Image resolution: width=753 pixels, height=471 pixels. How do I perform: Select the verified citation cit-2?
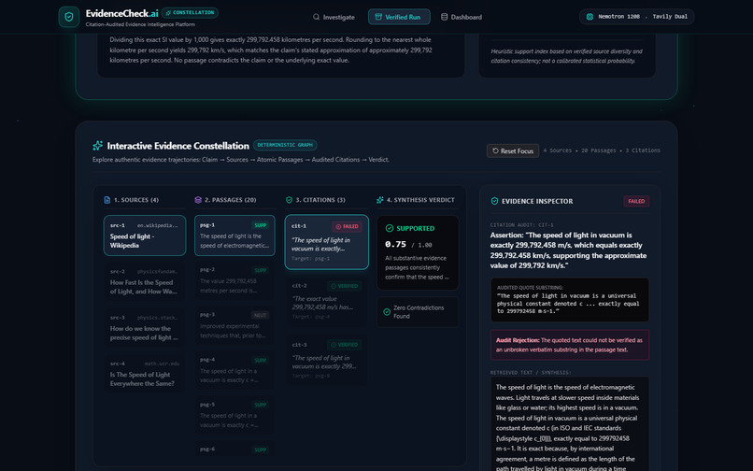tap(327, 300)
